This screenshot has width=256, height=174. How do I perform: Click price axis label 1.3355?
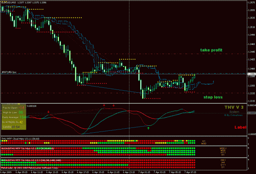point(251,86)
